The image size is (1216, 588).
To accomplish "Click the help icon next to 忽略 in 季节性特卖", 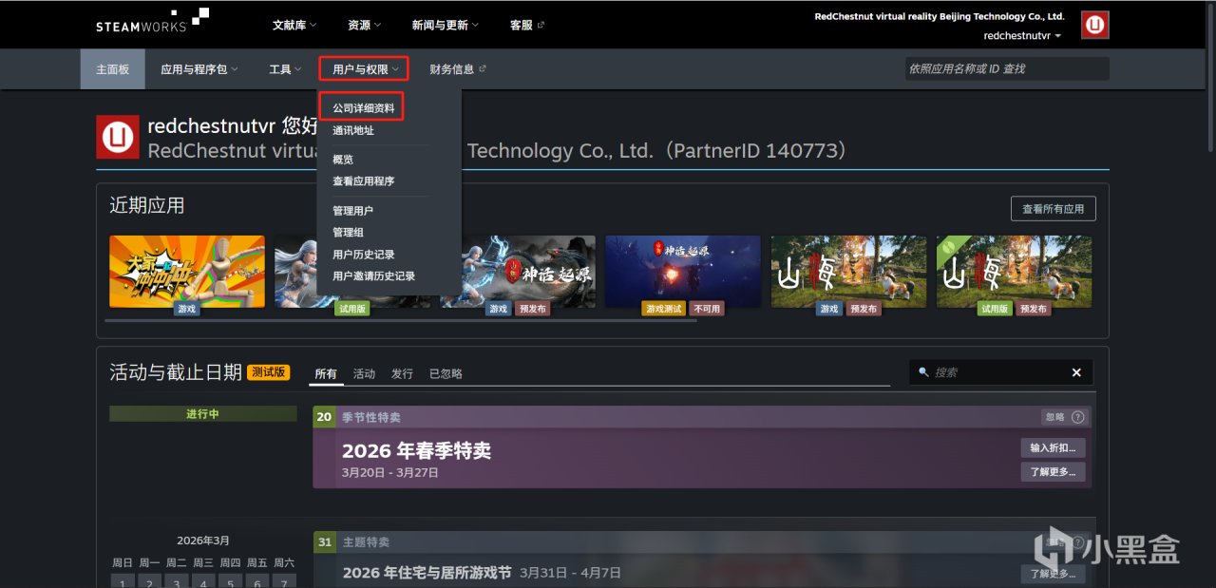I will [1077, 417].
